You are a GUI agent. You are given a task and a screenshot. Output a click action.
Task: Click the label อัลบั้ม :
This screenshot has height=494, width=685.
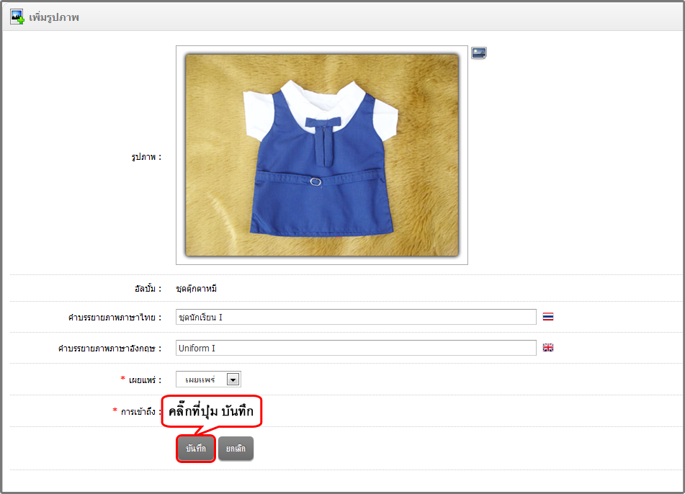point(148,289)
